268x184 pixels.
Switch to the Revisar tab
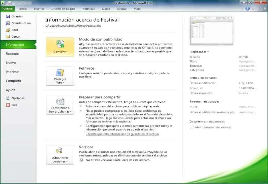click(122, 9)
